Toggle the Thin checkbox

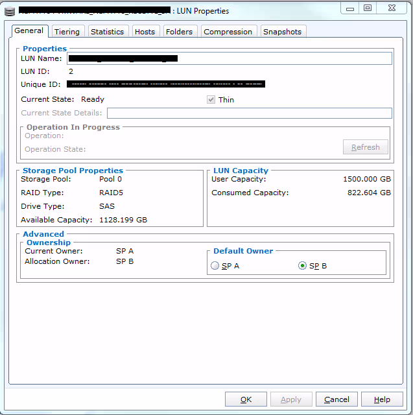coord(211,100)
